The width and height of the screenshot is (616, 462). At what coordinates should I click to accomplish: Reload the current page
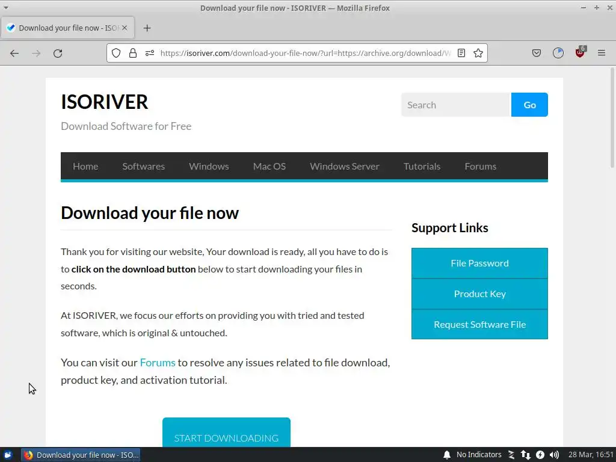[58, 53]
